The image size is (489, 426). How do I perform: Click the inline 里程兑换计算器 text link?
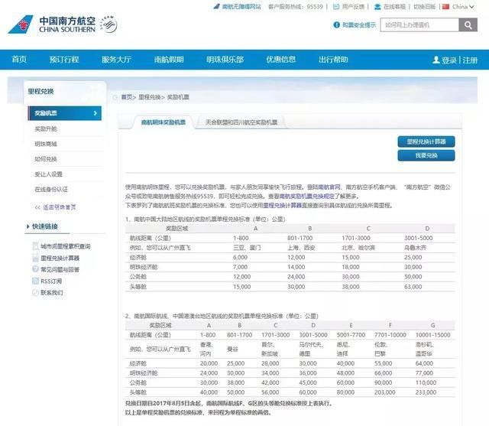[282, 206]
